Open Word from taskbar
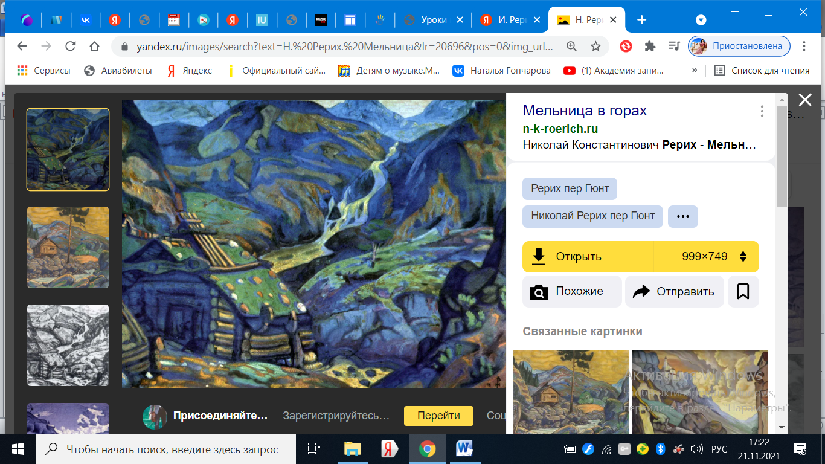 point(465,449)
